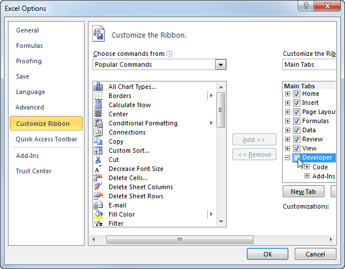Screen dimensions: 345x269
Task: Click the Fill Color bucket icon
Action: tap(98, 214)
